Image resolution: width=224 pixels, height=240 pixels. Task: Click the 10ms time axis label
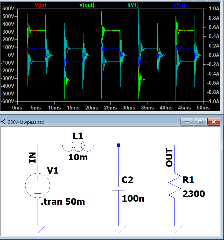pos(54,108)
